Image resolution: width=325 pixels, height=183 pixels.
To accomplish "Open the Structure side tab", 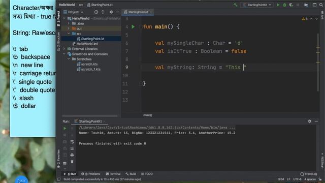I will tap(58, 41).
